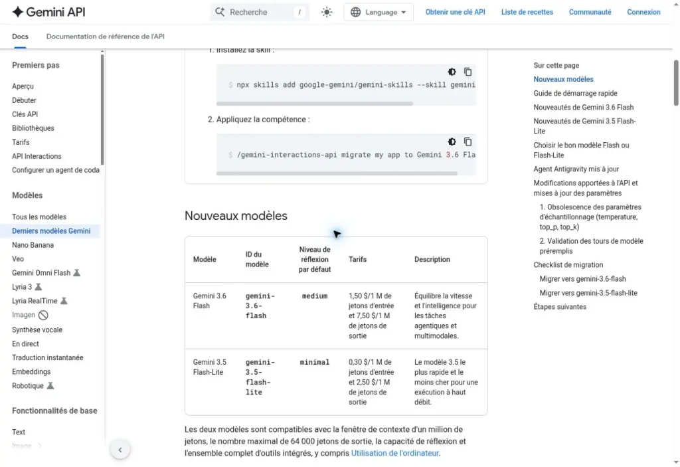Open Nano Banana sidebar entry
The width and height of the screenshot is (680, 467).
coord(33,244)
